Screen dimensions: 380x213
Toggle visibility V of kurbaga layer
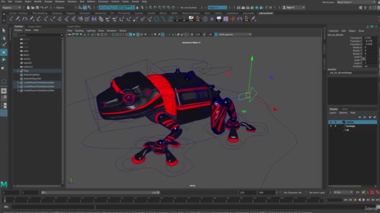[331, 126]
